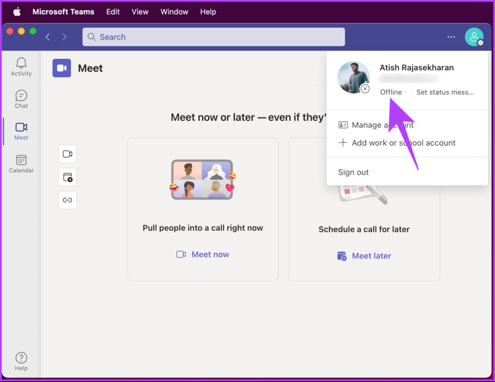Click the forward navigation chevron
495x382 pixels.
(64, 37)
